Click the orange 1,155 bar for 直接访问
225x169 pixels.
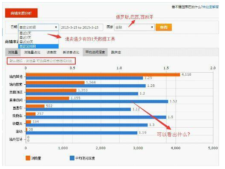(47, 98)
